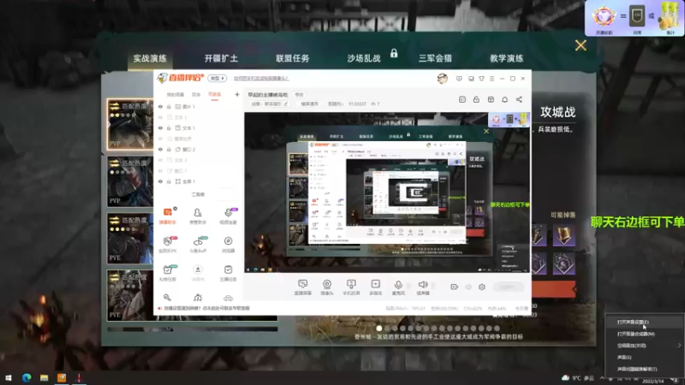Click the record video icon beside settings

point(455,287)
